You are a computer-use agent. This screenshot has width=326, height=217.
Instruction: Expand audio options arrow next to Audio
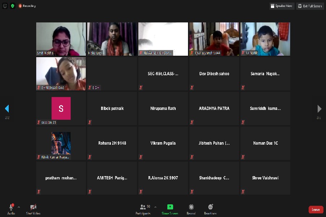[x=19, y=207]
